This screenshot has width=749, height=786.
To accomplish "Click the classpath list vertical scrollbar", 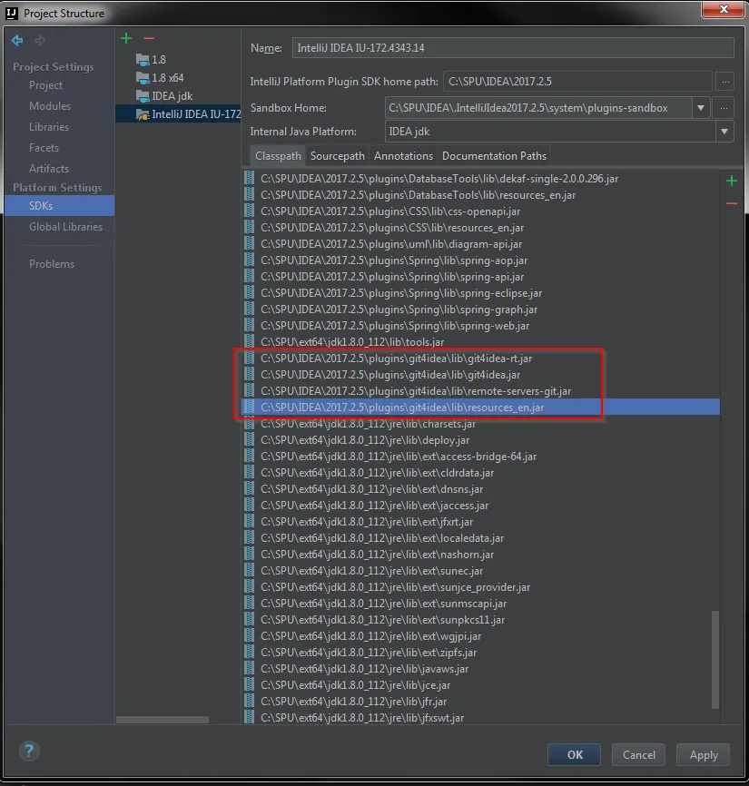I will [715, 659].
